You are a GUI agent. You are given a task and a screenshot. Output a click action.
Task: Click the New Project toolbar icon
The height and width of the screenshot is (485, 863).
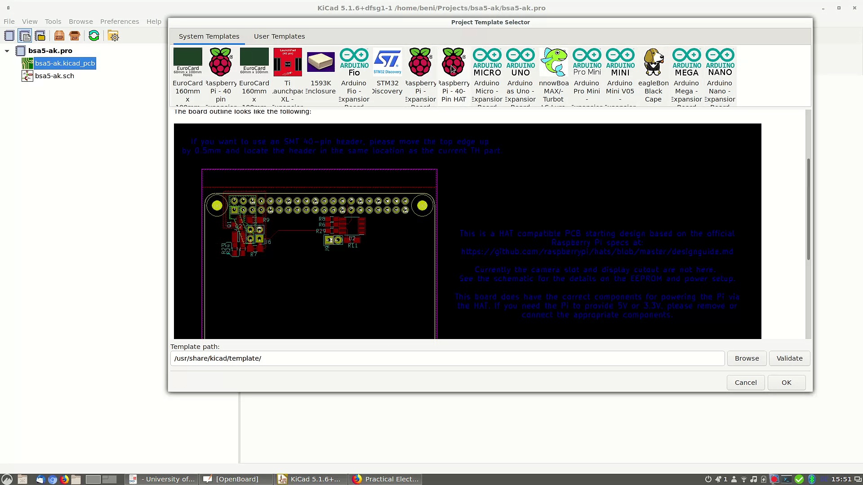click(9, 36)
